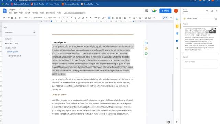Add a summary with plus icon
This screenshot has height=124, width=220.
(34, 32)
